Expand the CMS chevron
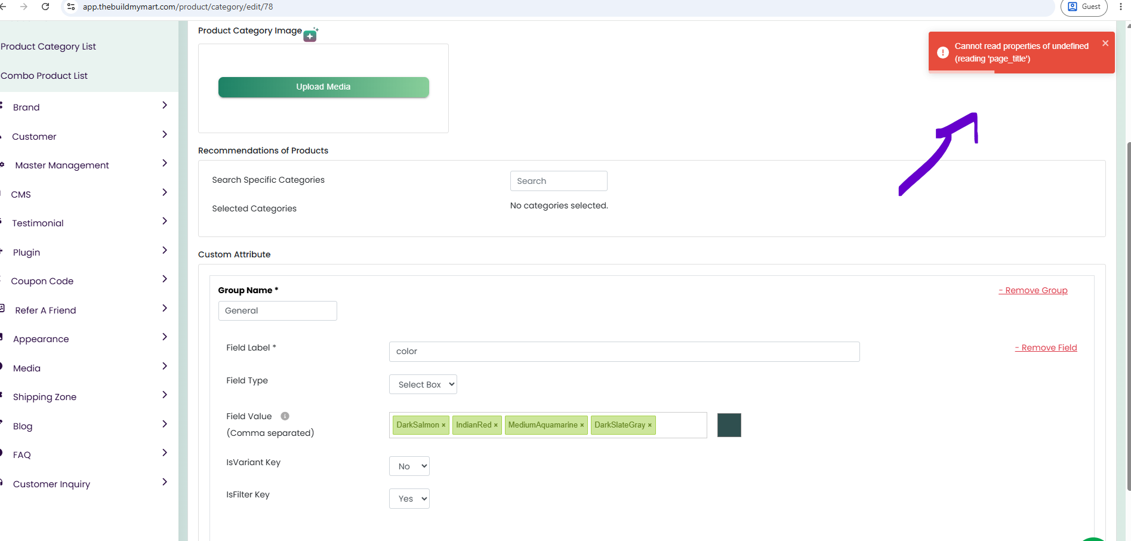Screen dimensions: 1131x541 point(165,192)
